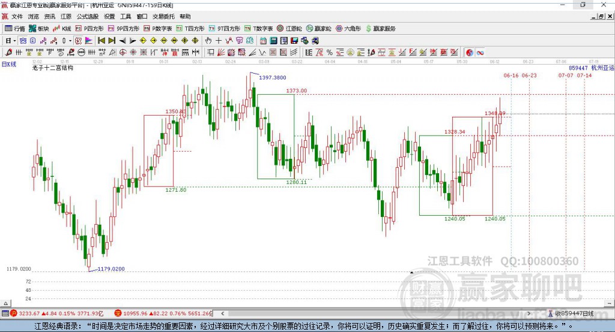Viewport: 615px width, 332px height.
Task: Click the first yellow diamond arrow icon
Action: (x=143, y=41)
